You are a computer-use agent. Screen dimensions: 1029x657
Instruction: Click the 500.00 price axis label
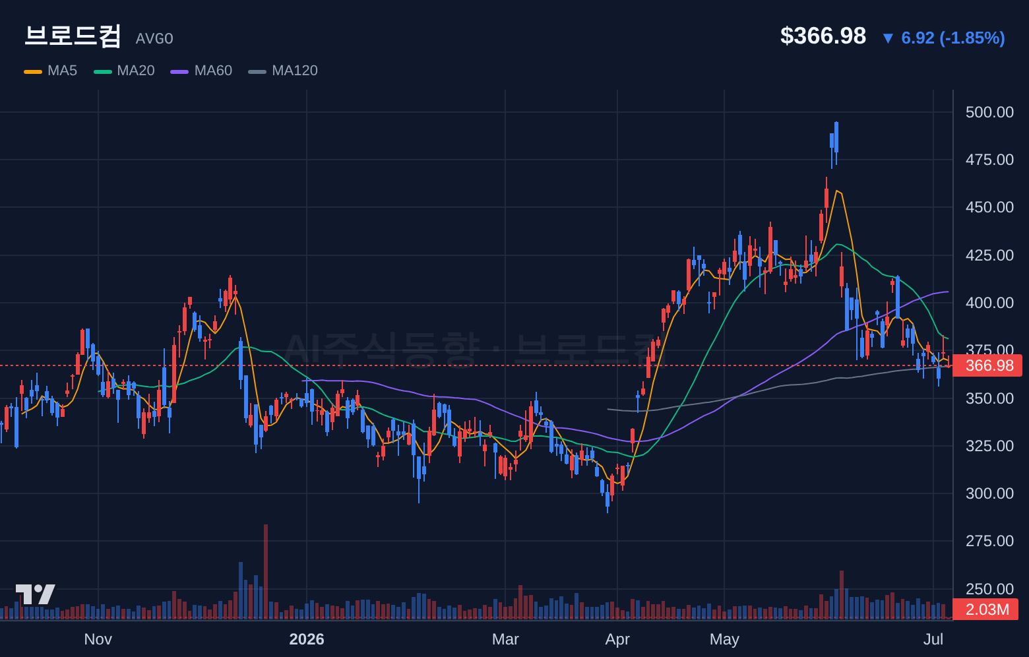point(989,112)
